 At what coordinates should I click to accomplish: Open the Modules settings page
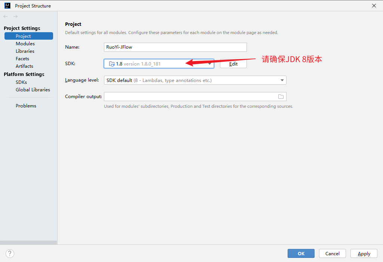[25, 44]
